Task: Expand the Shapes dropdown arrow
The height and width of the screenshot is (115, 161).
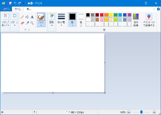Action: tap(52, 25)
